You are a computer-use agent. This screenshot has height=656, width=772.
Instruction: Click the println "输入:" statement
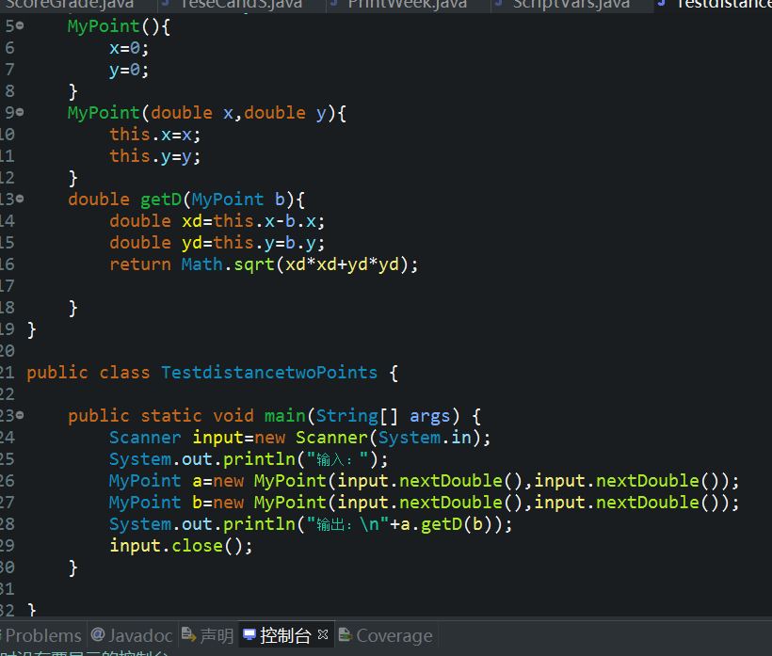tap(249, 459)
